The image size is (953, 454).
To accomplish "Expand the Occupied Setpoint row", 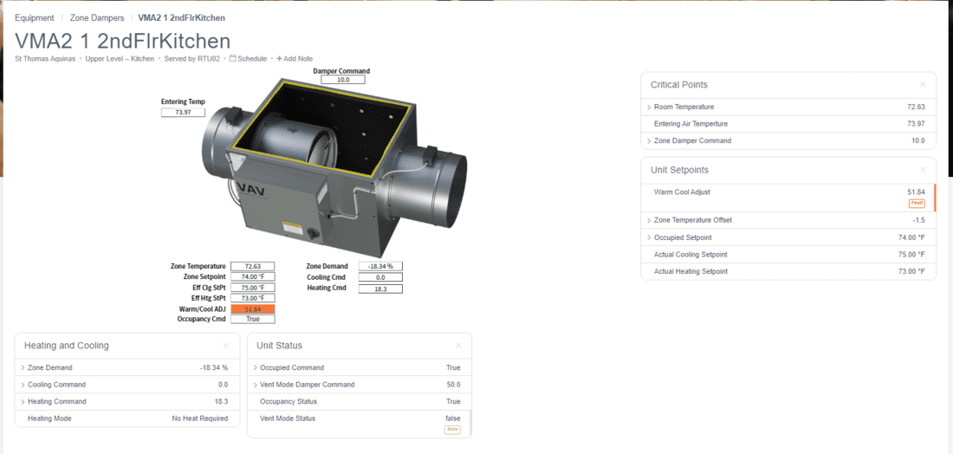I will [x=649, y=237].
